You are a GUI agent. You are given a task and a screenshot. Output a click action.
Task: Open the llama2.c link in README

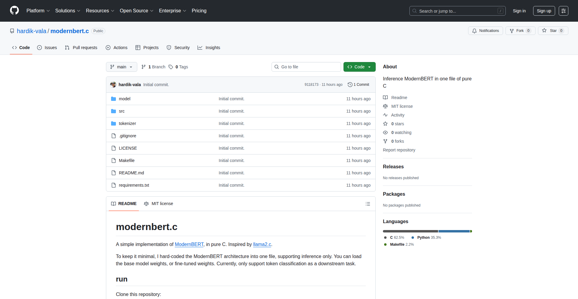(262, 244)
